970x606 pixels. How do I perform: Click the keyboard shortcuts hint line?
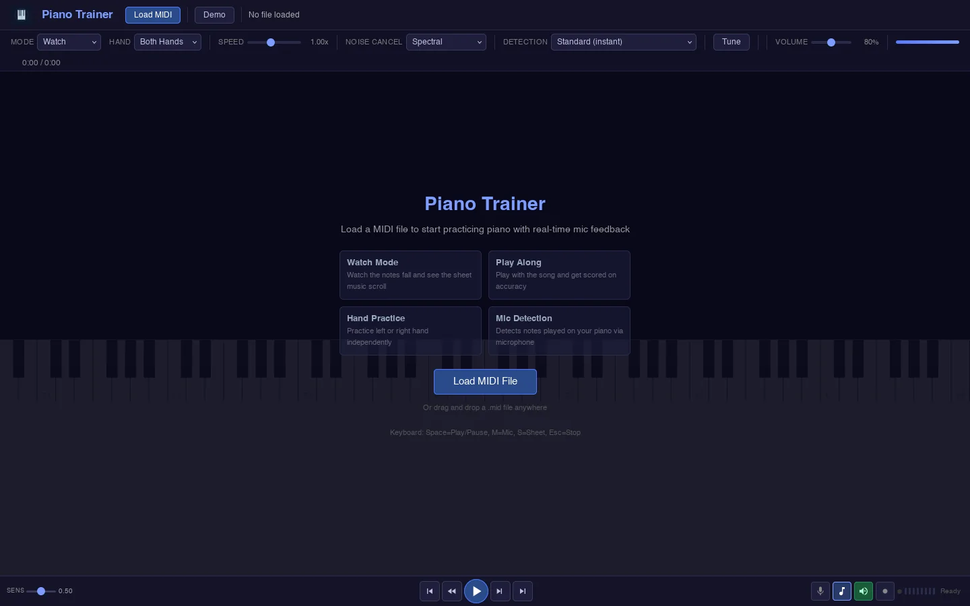pyautogui.click(x=485, y=432)
